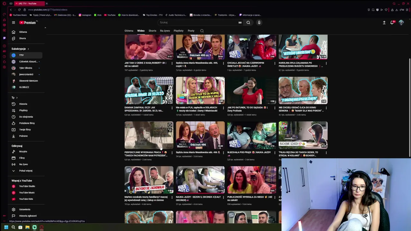Open YouTube Kids

tap(26, 199)
